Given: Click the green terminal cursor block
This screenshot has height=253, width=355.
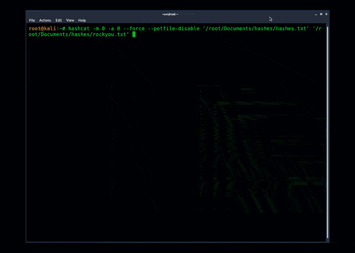Looking at the screenshot, I should [x=134, y=34].
